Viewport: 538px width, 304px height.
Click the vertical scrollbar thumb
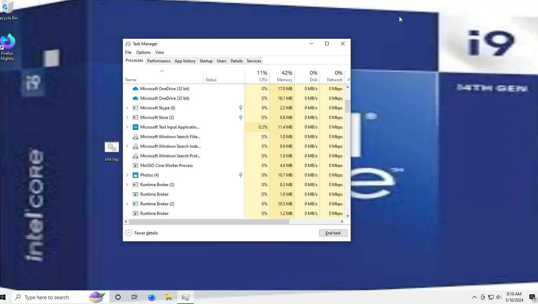coord(348,106)
